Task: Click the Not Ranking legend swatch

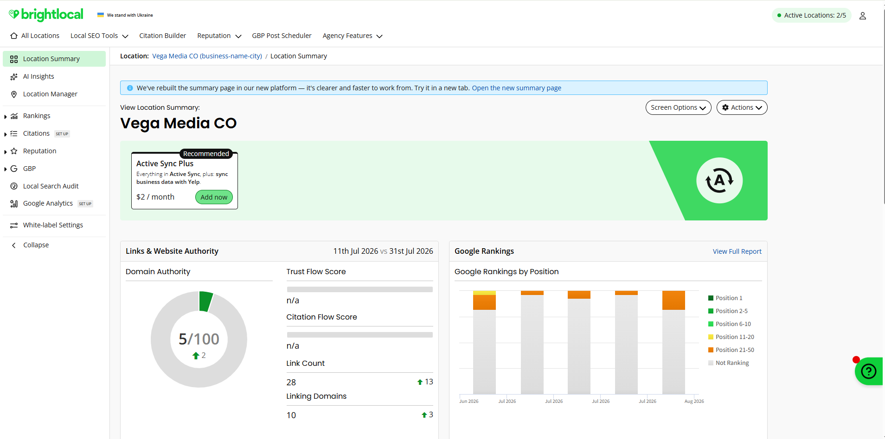Action: [x=711, y=363]
